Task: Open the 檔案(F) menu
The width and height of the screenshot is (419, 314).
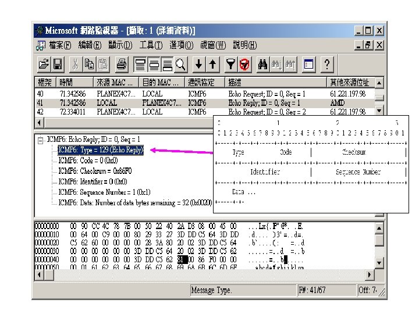Action: click(60, 45)
